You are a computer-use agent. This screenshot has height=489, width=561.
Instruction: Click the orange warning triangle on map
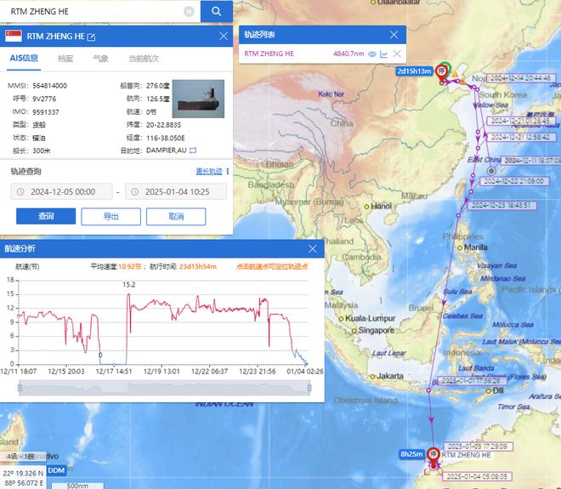(455, 74)
